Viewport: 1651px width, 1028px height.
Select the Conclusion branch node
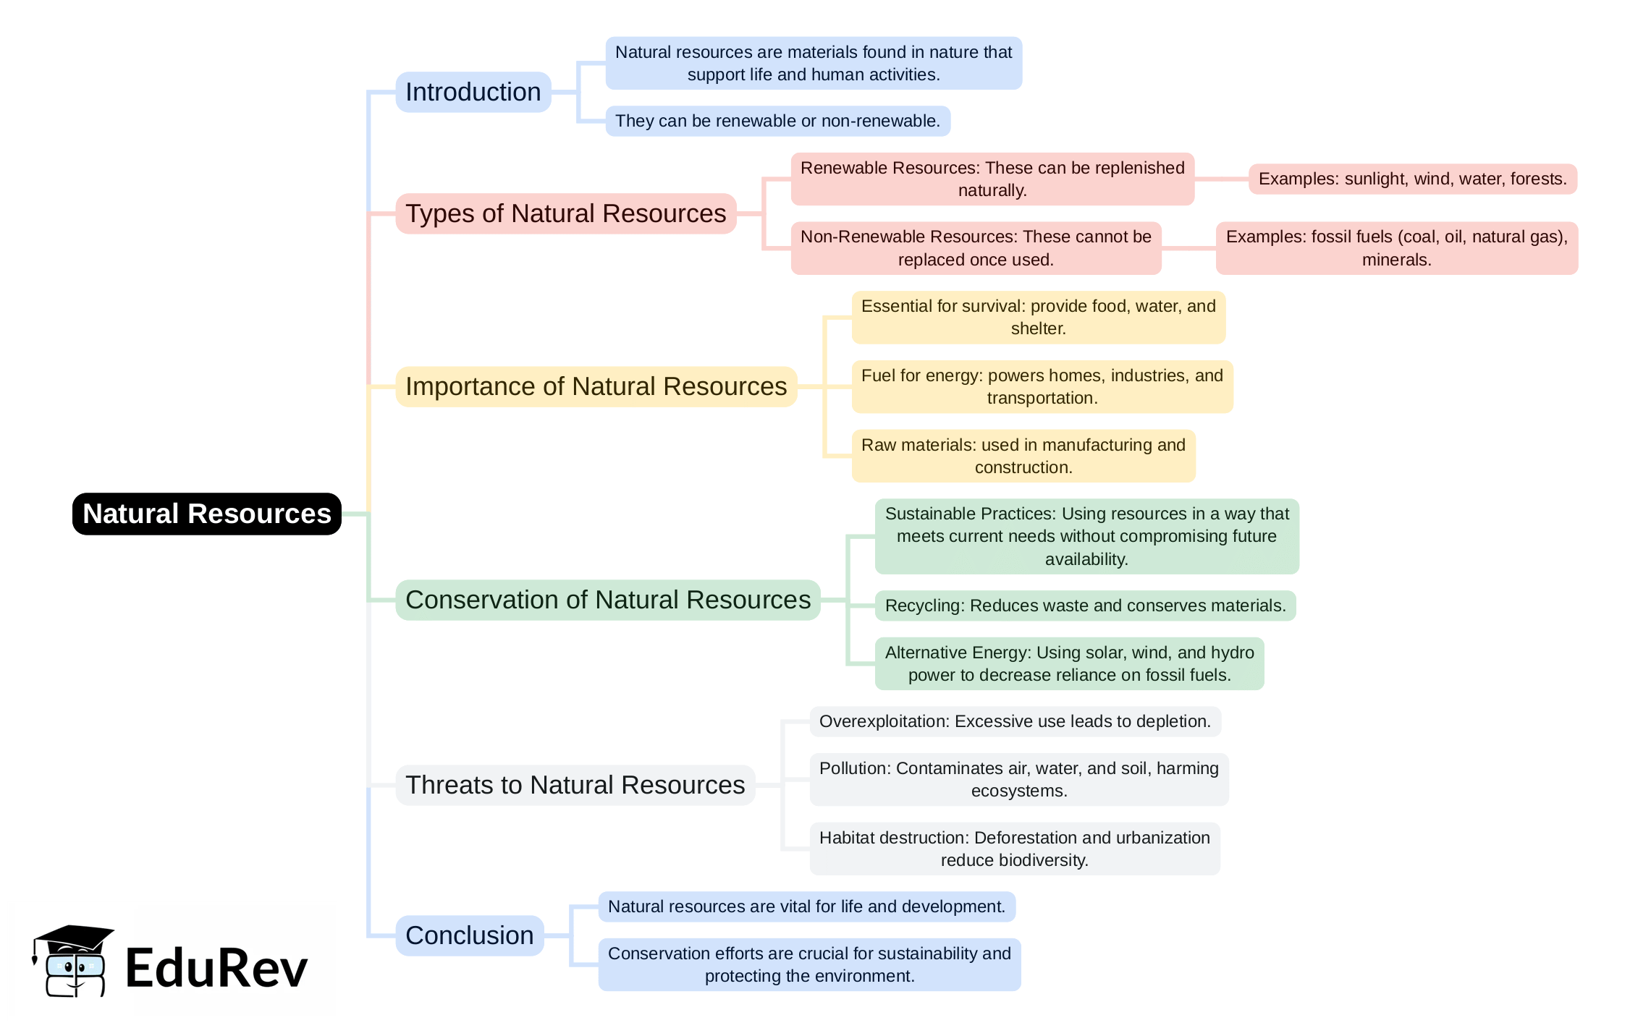click(x=470, y=935)
